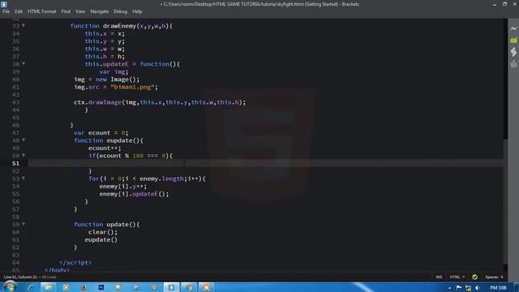Open the Edit menu
Viewport: 519px width, 292px height.
point(19,11)
